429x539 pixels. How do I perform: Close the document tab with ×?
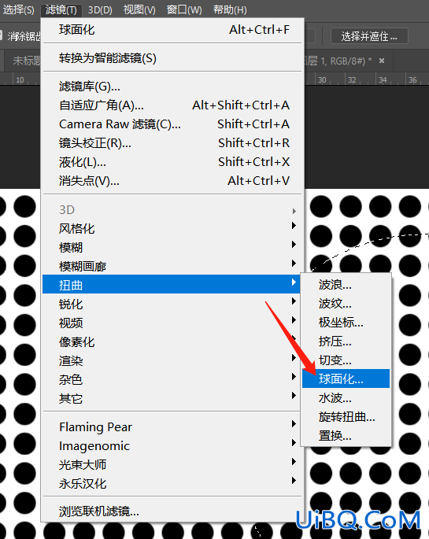point(381,61)
